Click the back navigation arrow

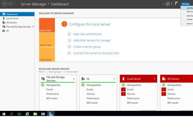tap(5, 4)
